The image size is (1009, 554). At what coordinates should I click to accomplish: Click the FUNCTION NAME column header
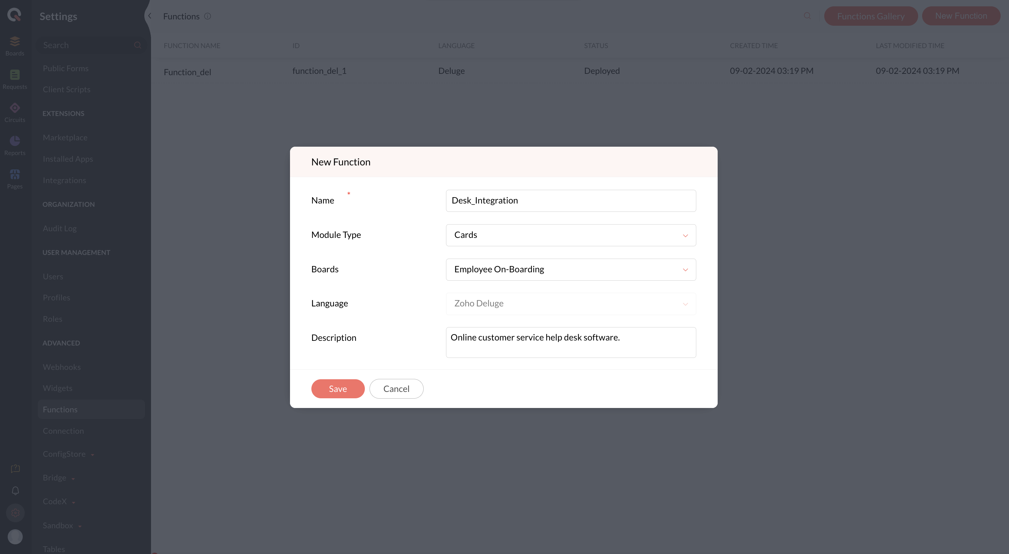(x=192, y=45)
